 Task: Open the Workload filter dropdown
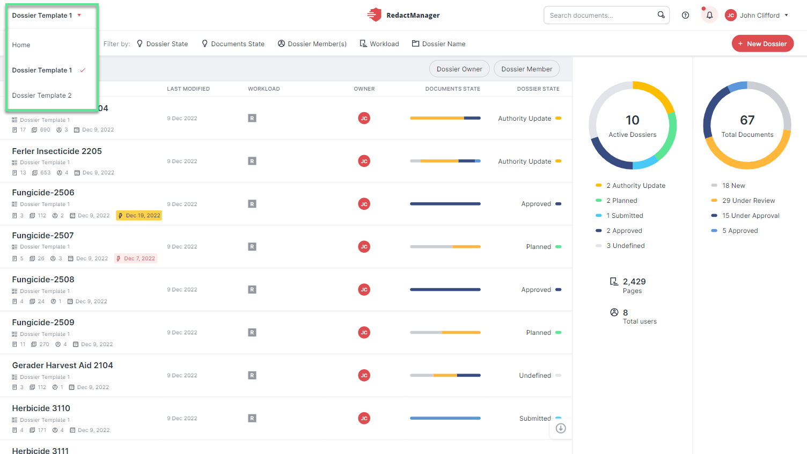(x=379, y=44)
